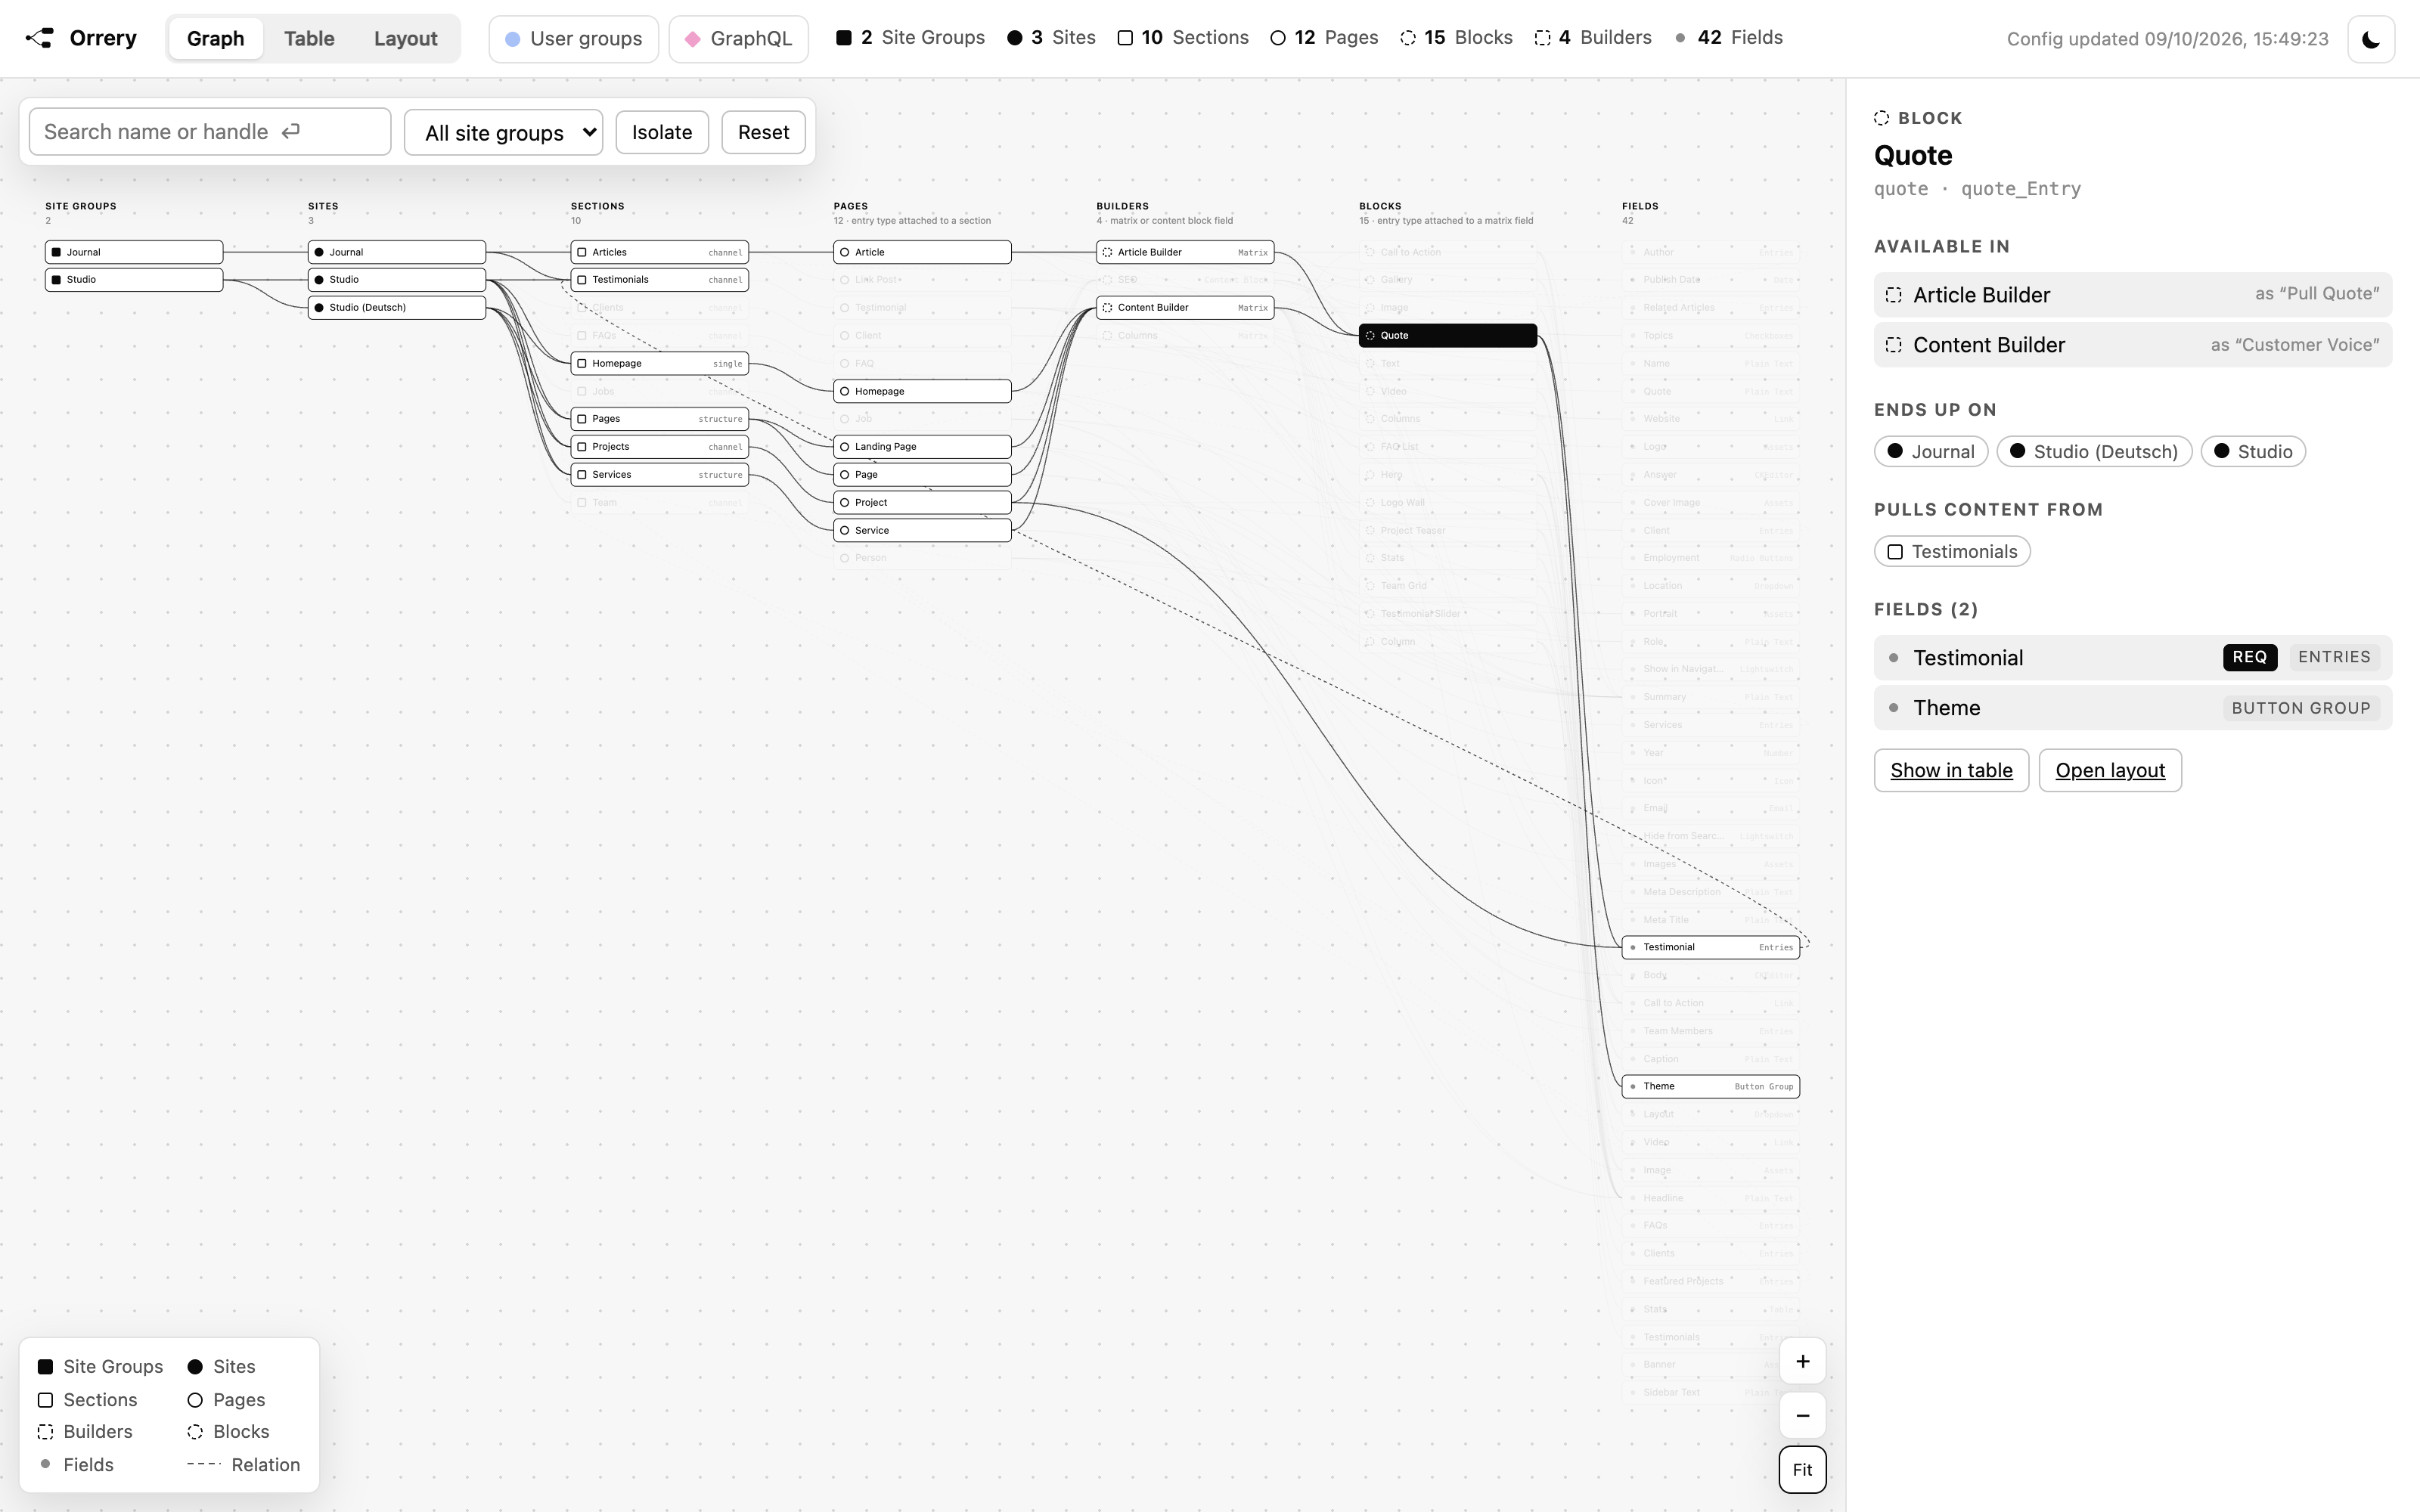
Task: Select the Quote block node
Action: click(1448, 335)
